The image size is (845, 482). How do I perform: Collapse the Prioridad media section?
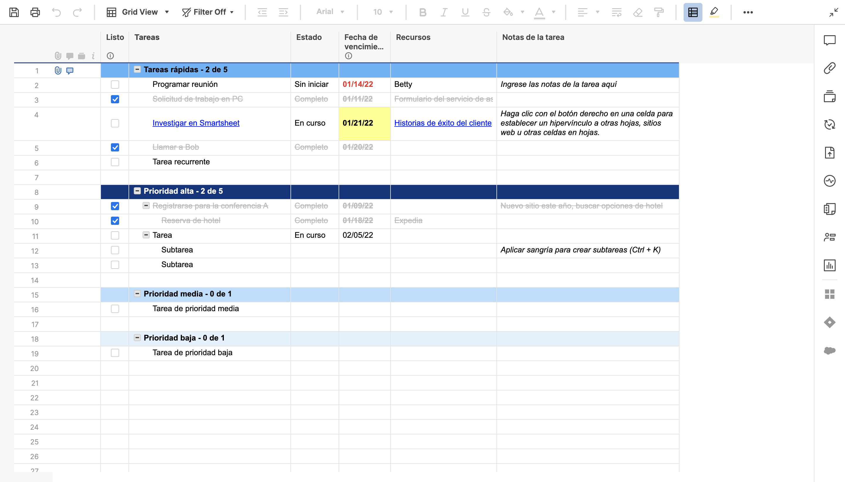coord(137,294)
